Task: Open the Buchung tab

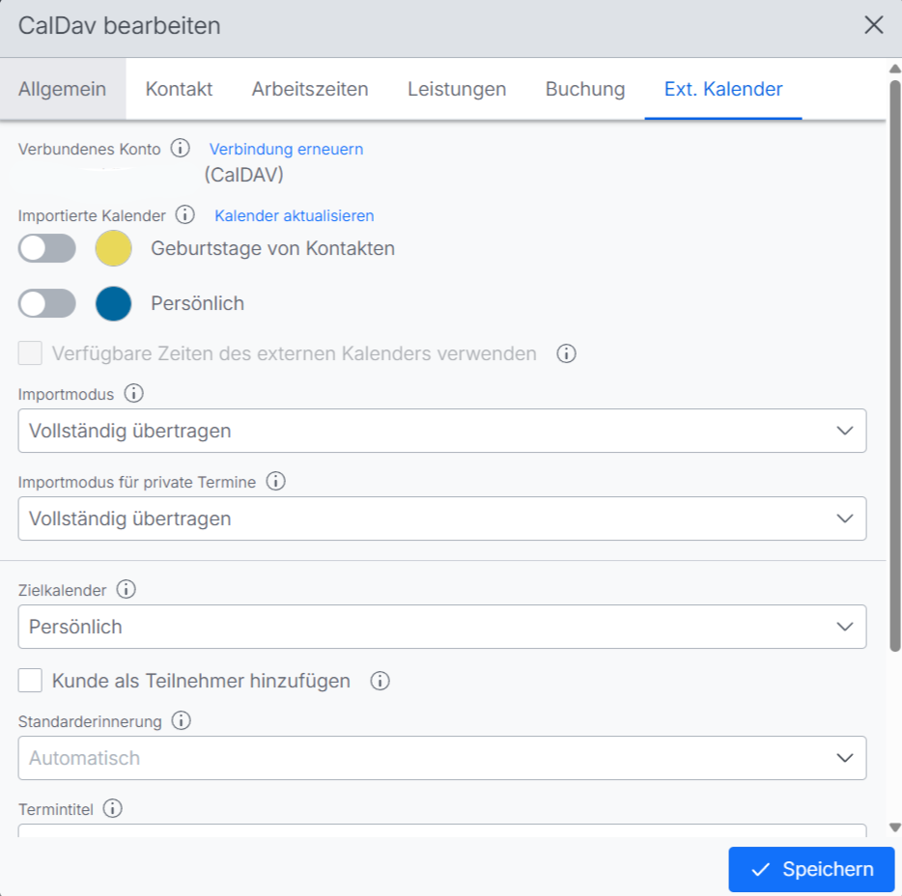Action: pyautogui.click(x=585, y=89)
